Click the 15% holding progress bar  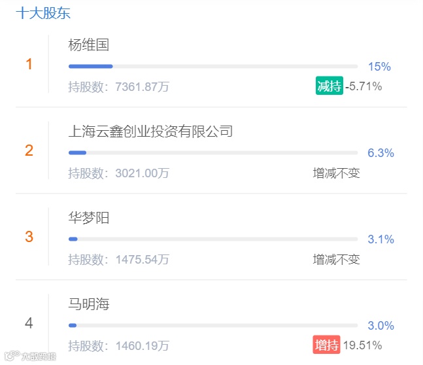[213, 67]
